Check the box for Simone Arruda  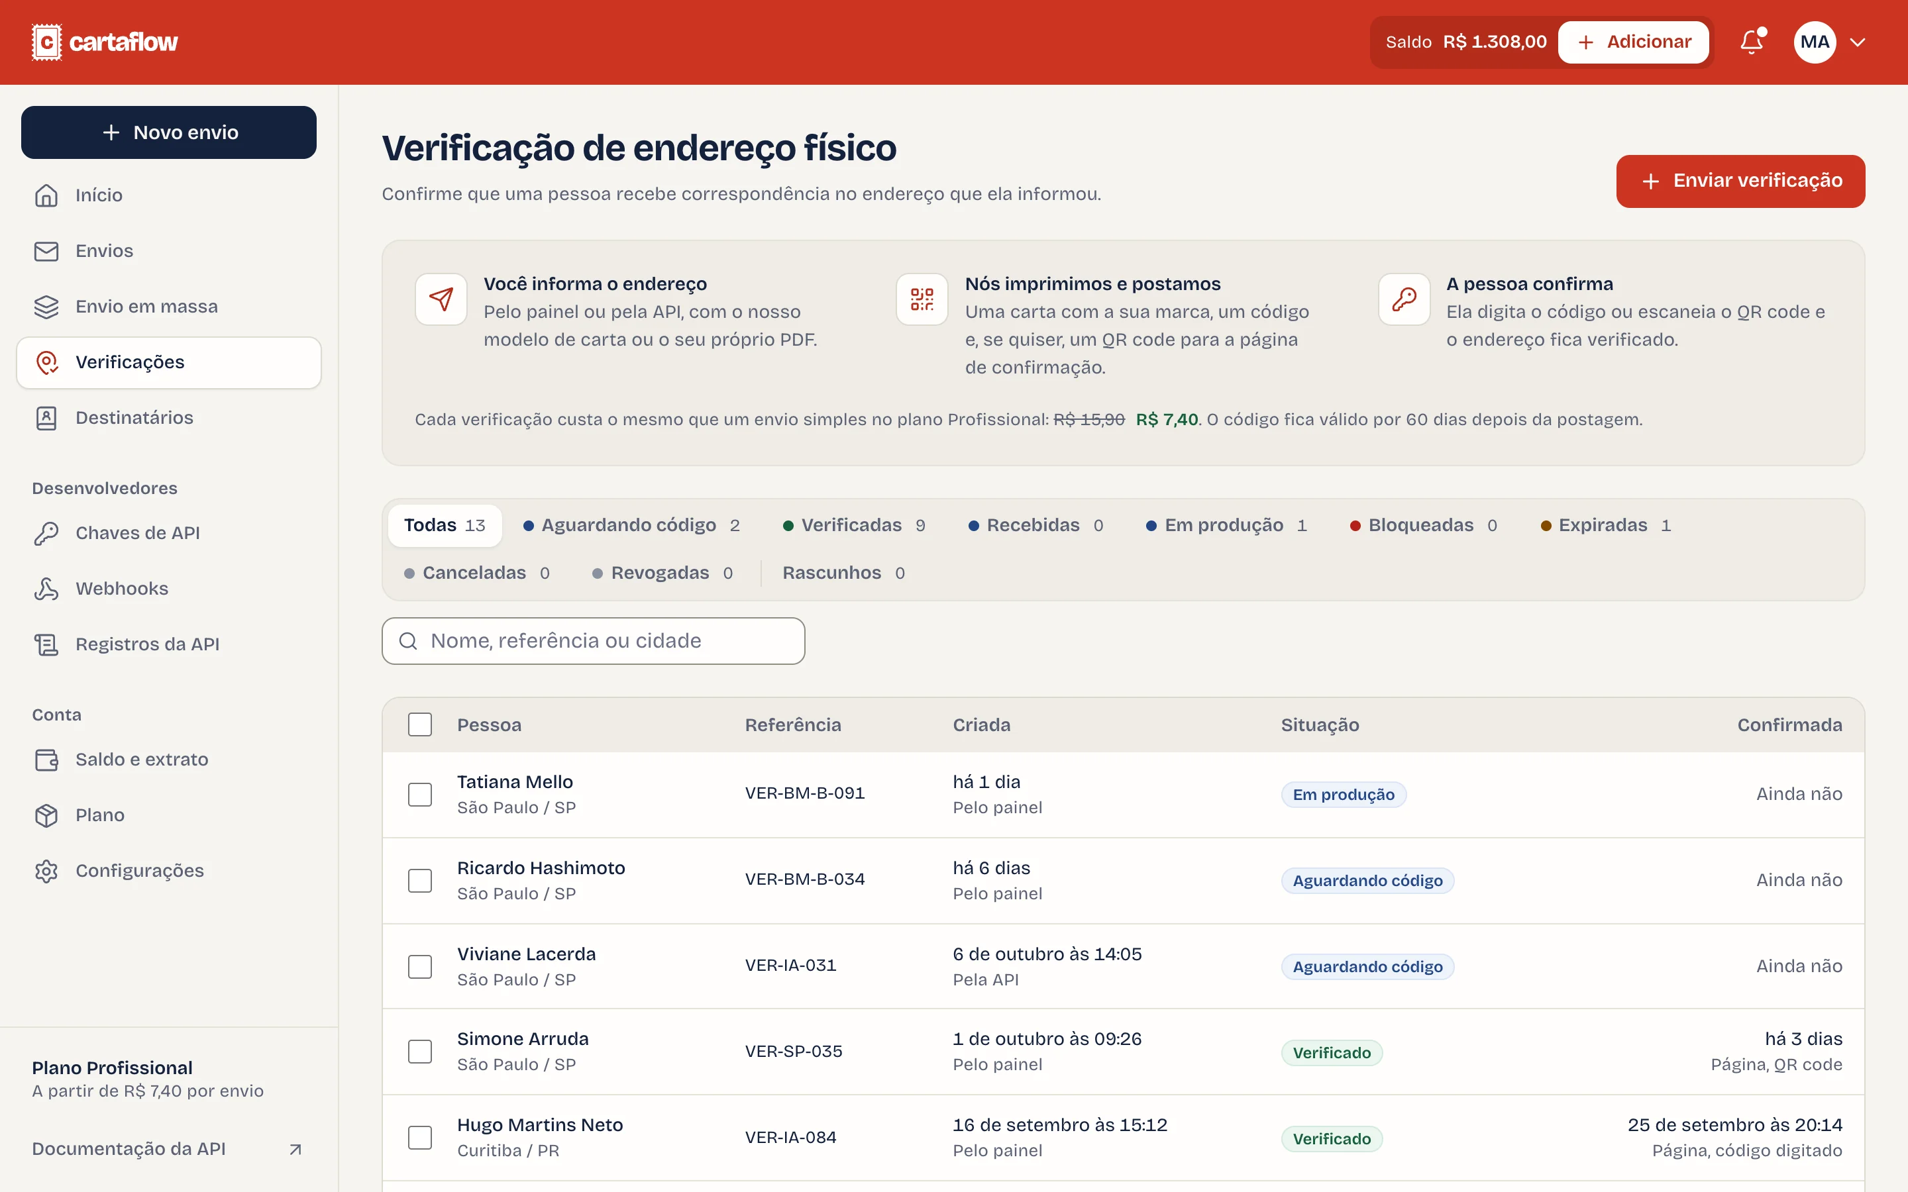pyautogui.click(x=420, y=1052)
